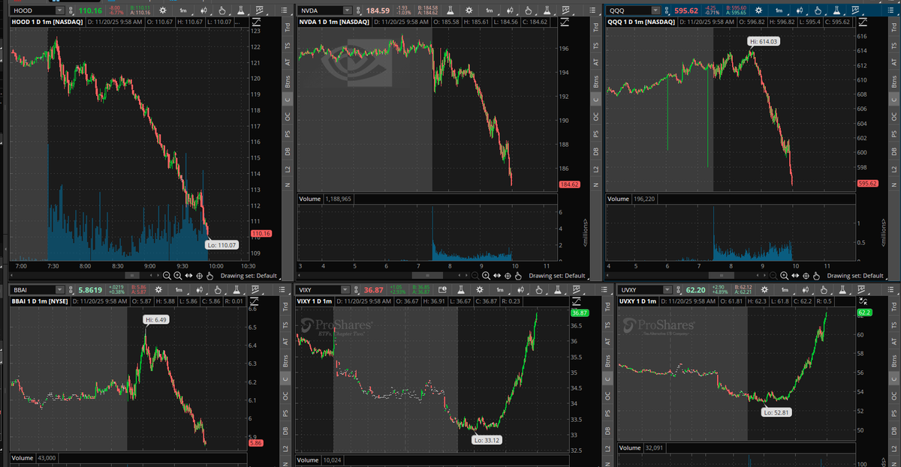Click the Volume label in NVDA panel
901x467 pixels.
pos(309,199)
